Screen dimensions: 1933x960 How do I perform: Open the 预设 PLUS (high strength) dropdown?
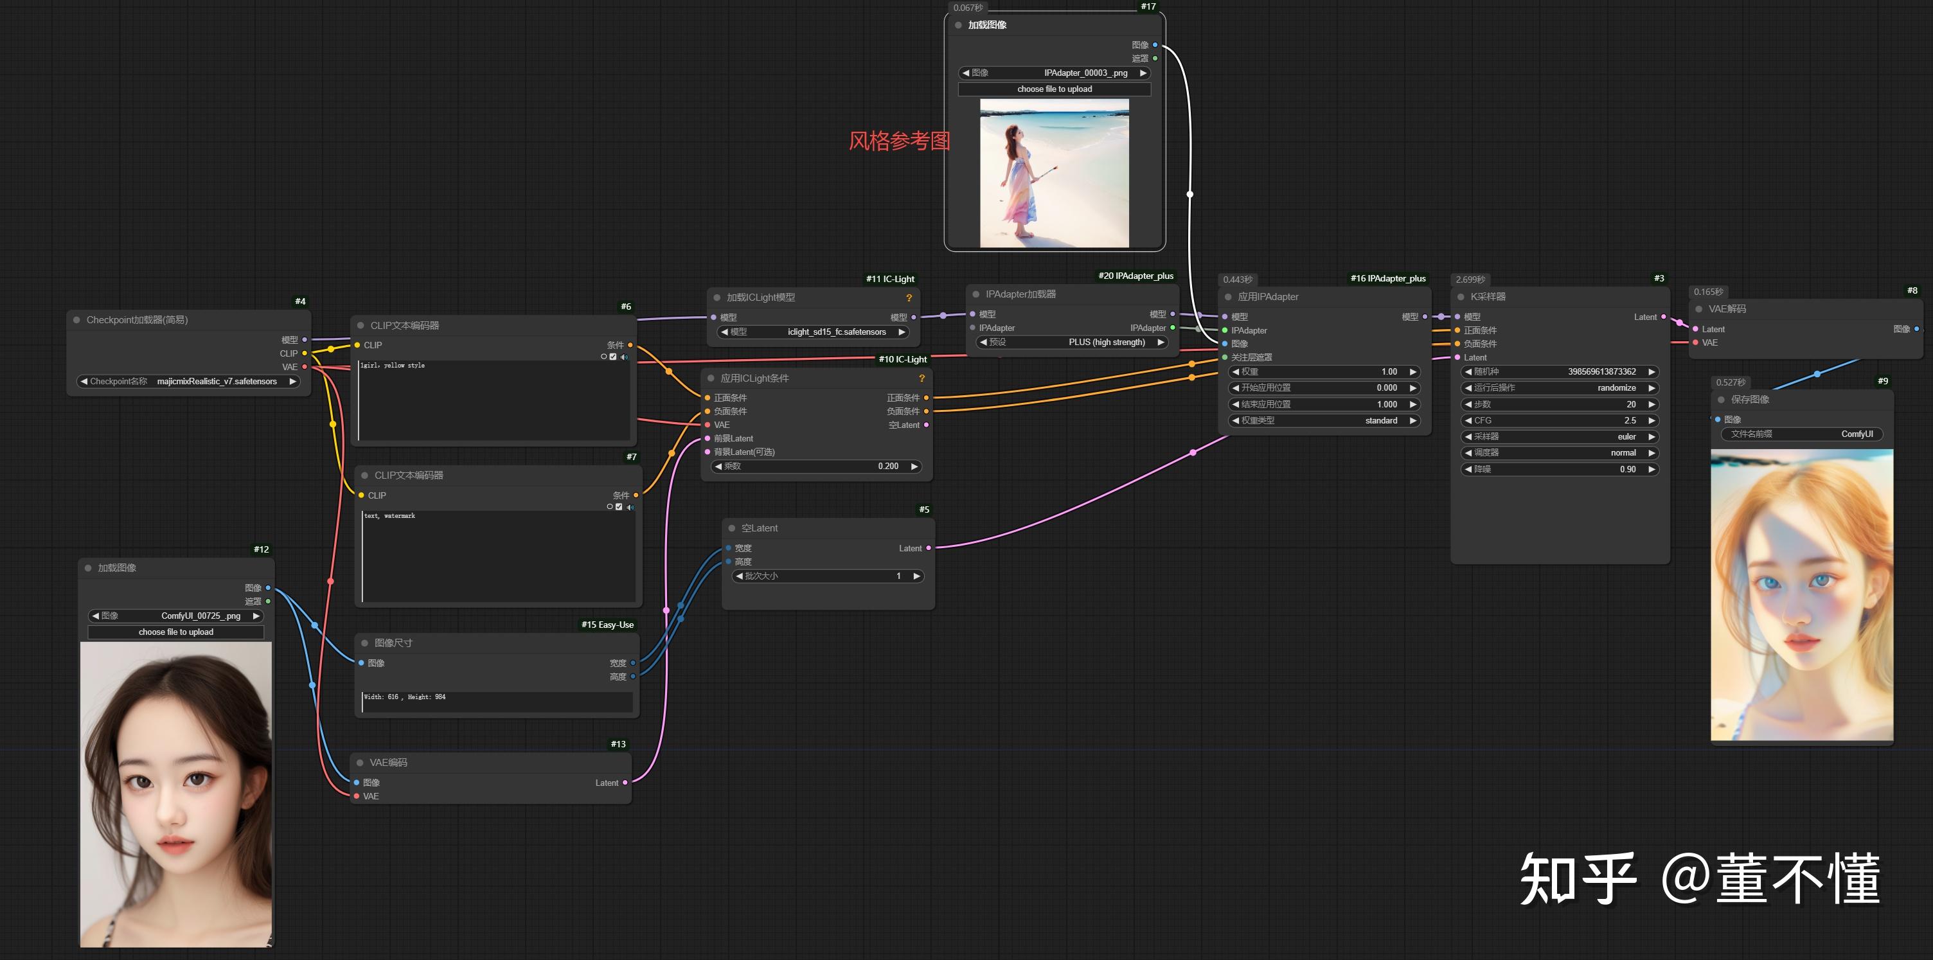point(1074,342)
